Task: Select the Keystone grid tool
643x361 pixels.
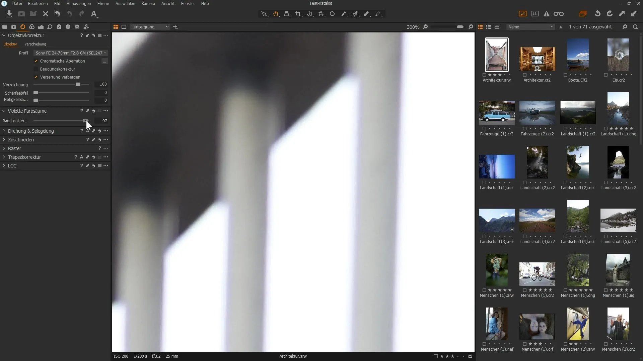Action: pos(322,14)
